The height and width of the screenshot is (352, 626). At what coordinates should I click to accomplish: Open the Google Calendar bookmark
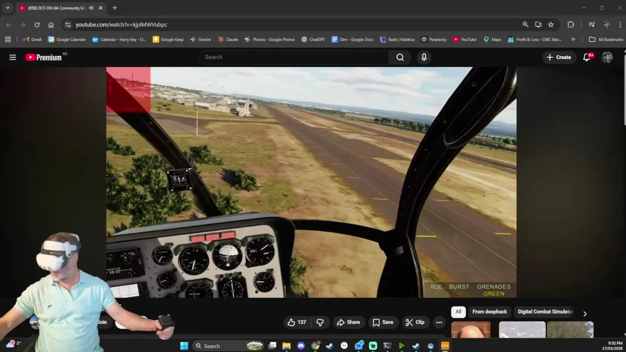[67, 39]
